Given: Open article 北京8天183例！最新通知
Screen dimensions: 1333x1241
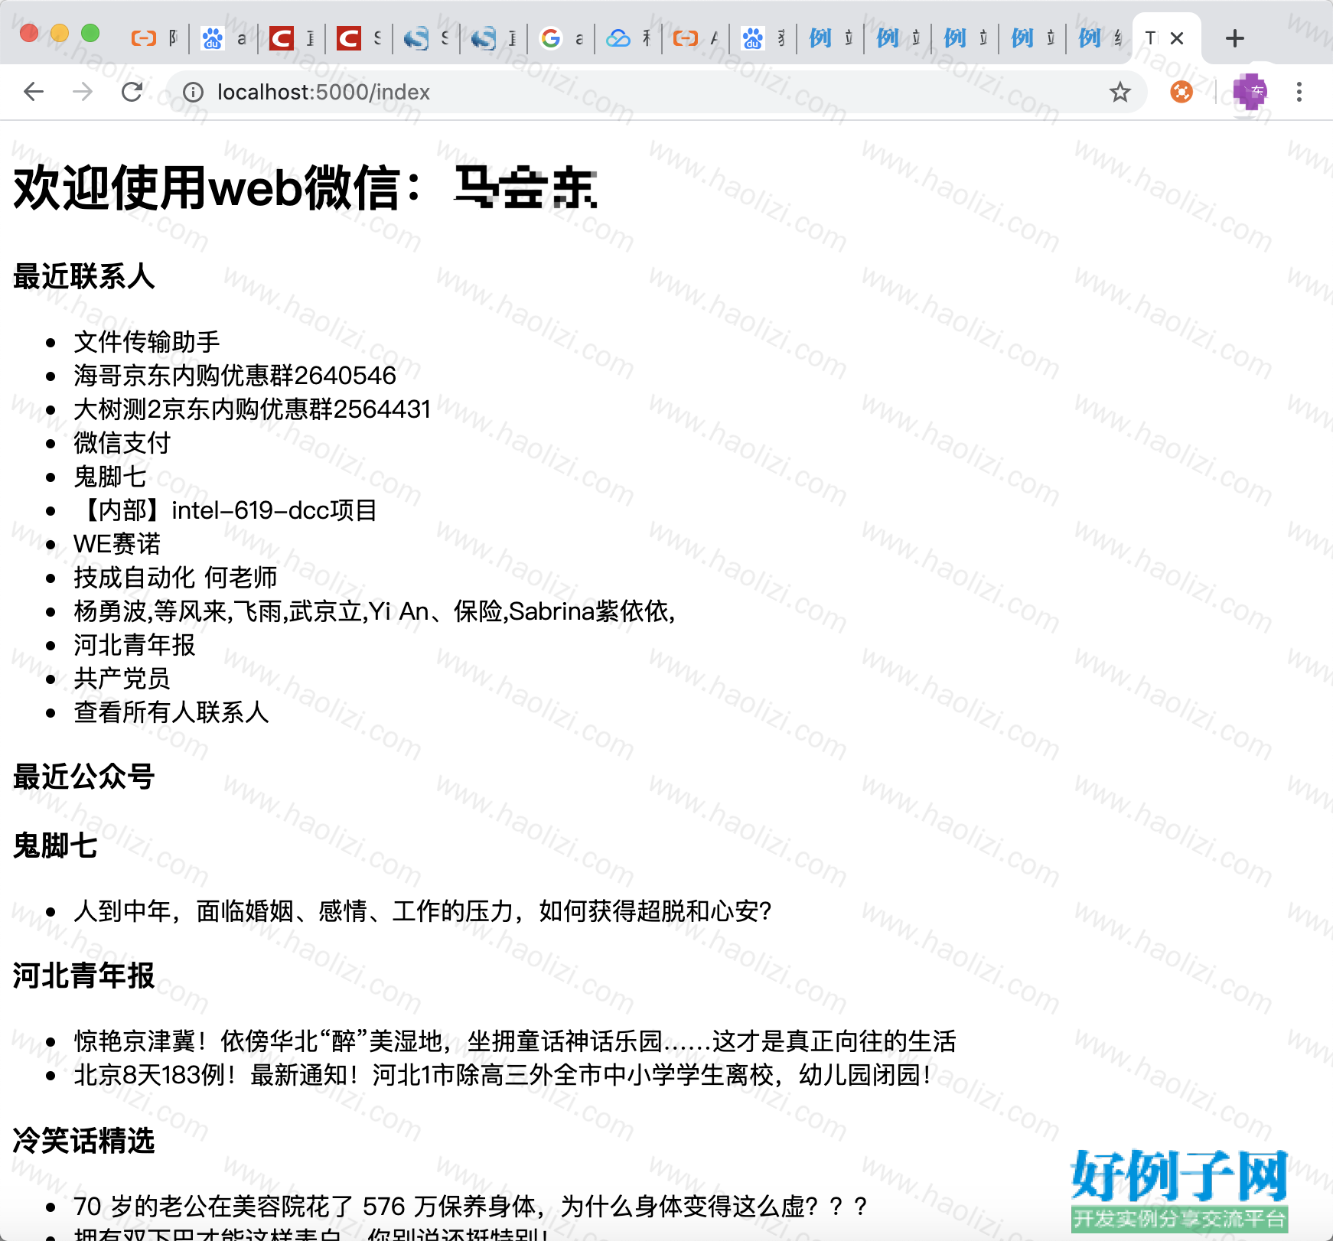Looking at the screenshot, I should 503,1075.
